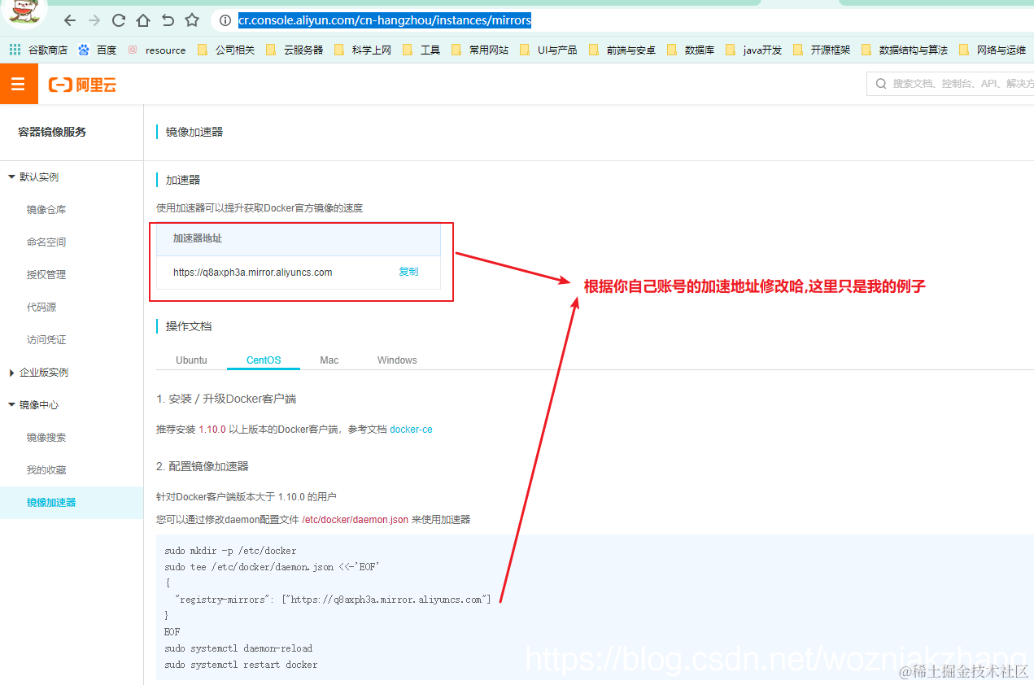The image size is (1034, 685).
Task: Switch to the Mac tab
Action: tap(329, 360)
